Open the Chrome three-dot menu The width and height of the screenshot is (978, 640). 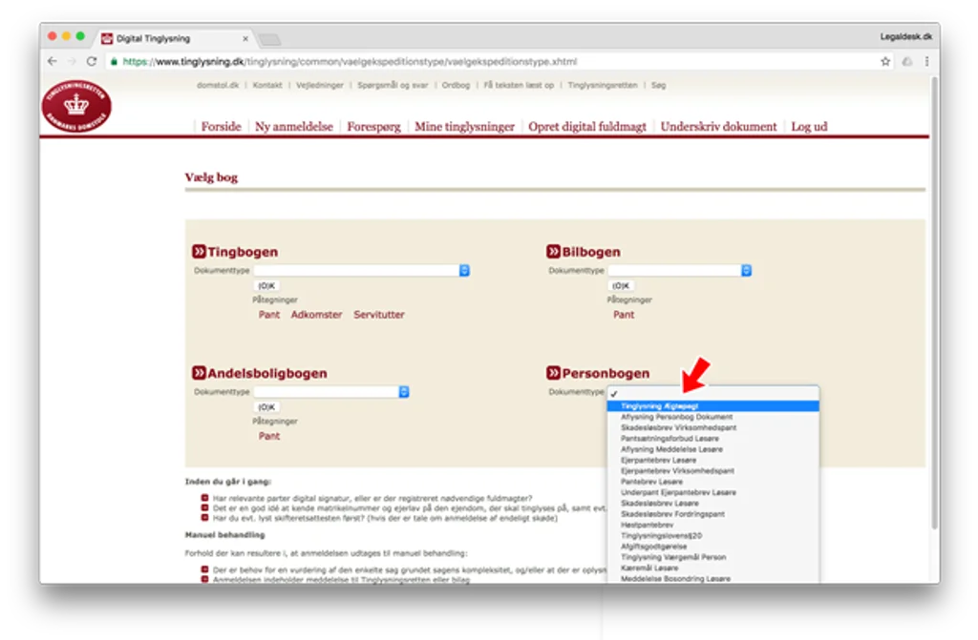pyautogui.click(x=926, y=61)
